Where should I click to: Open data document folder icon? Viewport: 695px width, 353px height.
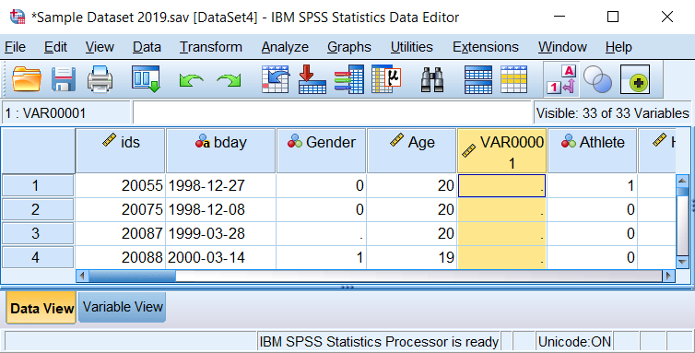click(27, 79)
